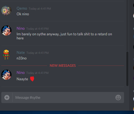Click the timestamp next to Qemo's name

(40, 9)
